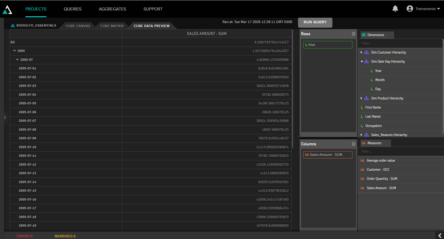Collapse the 2005-07 month row
444x239 pixels.
(x=17, y=60)
